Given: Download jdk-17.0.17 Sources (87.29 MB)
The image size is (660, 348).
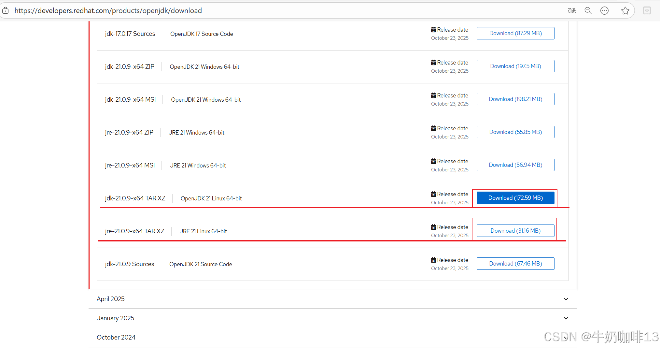Looking at the screenshot, I should [x=515, y=33].
